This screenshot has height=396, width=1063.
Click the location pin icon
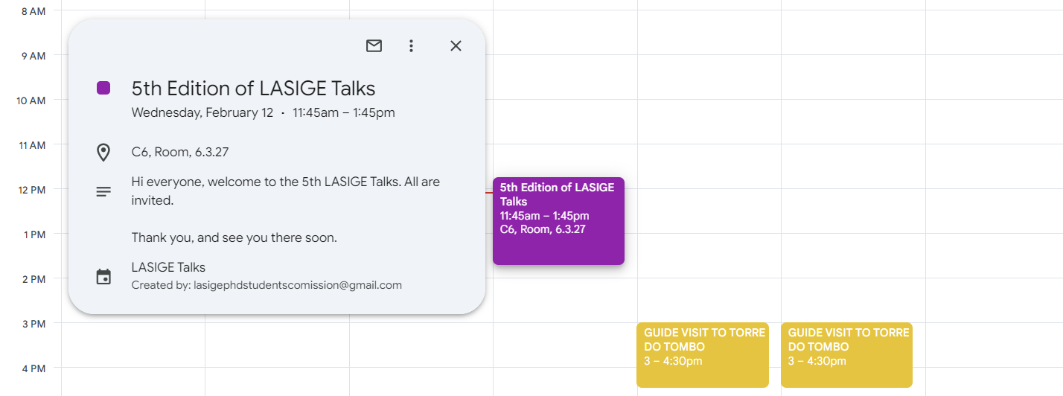[103, 153]
